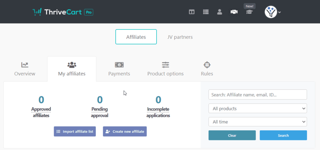Click the Import affiliate list button
This screenshot has width=320, height=150.
(x=75, y=132)
